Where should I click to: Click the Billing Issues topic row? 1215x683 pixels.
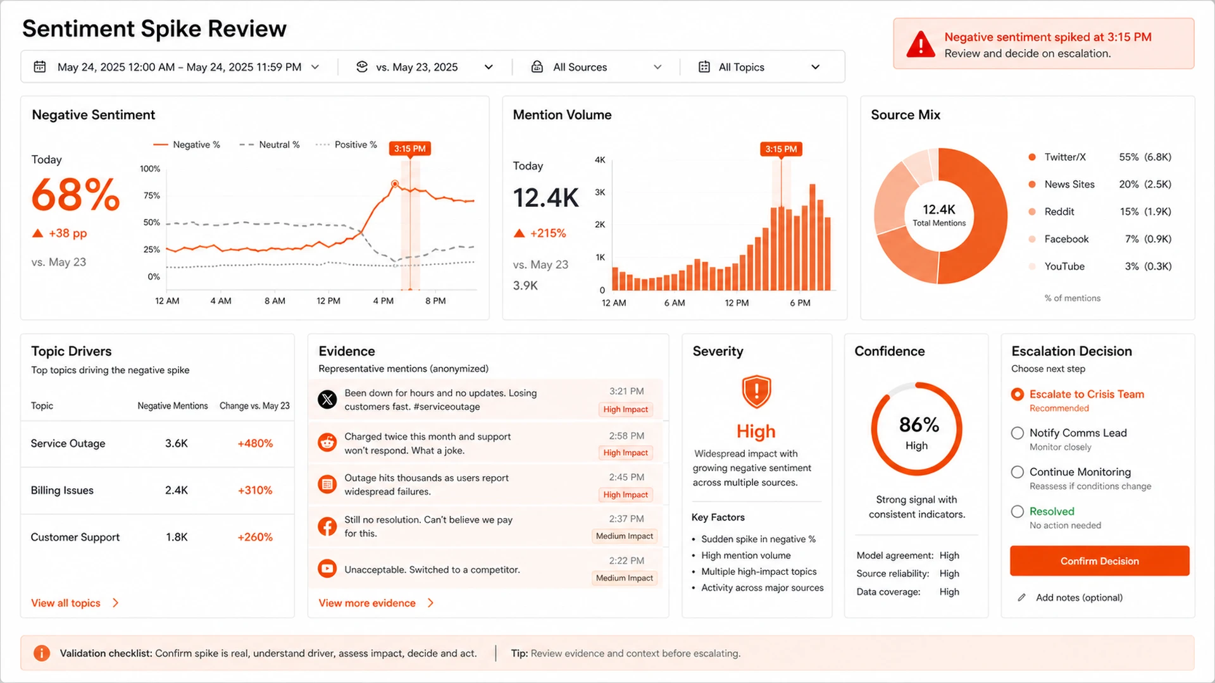(157, 491)
